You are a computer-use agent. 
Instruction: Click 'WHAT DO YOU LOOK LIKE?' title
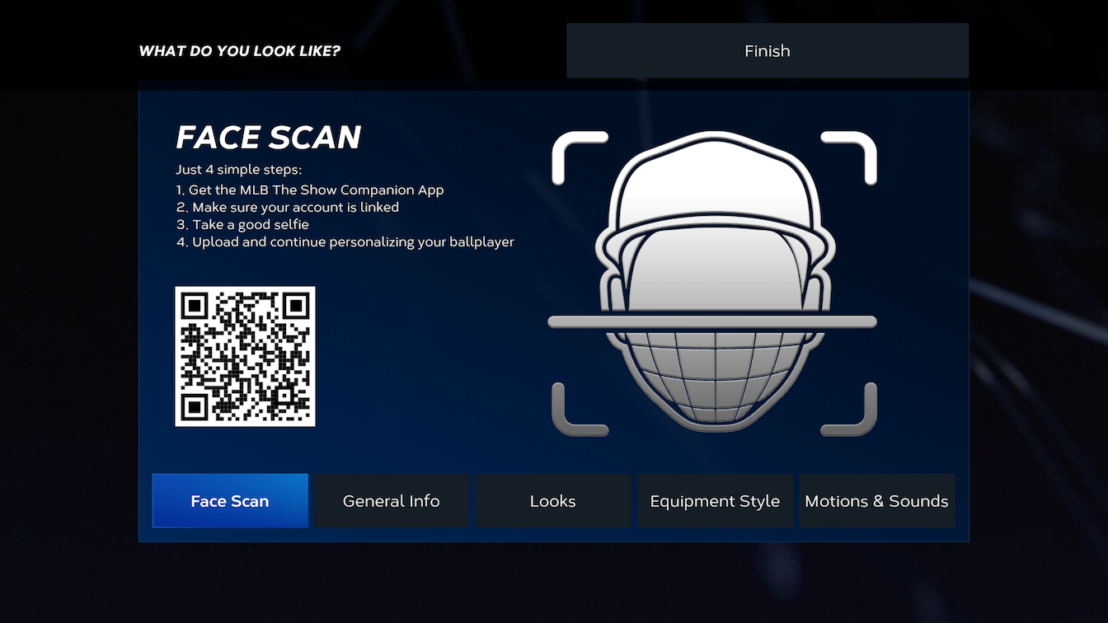pyautogui.click(x=240, y=51)
